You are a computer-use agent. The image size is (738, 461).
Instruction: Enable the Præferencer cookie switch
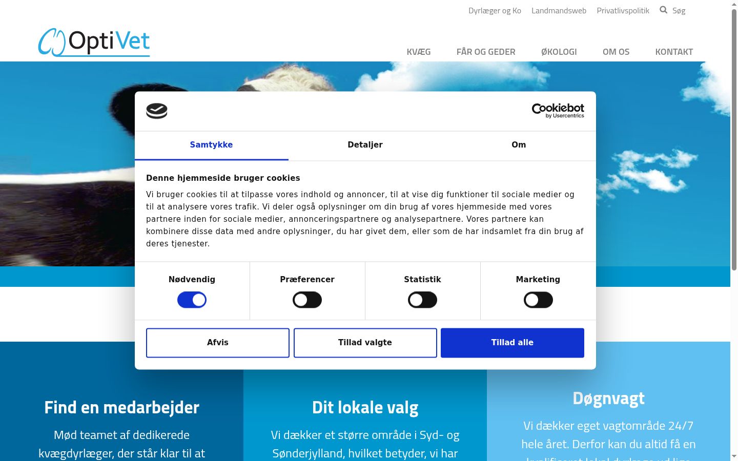[x=307, y=300]
